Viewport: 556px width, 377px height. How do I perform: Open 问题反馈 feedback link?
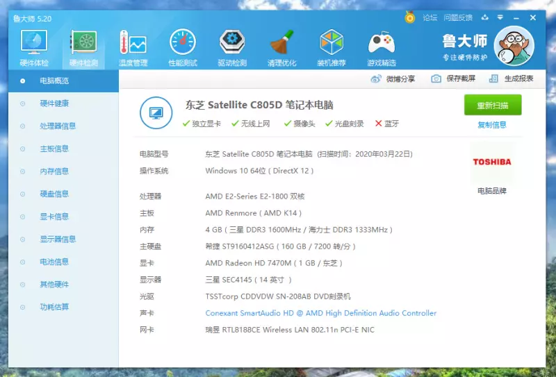coord(458,18)
